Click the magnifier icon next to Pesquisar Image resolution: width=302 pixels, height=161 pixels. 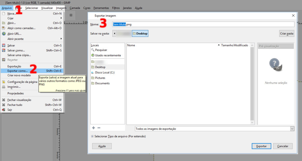[x=93, y=50]
